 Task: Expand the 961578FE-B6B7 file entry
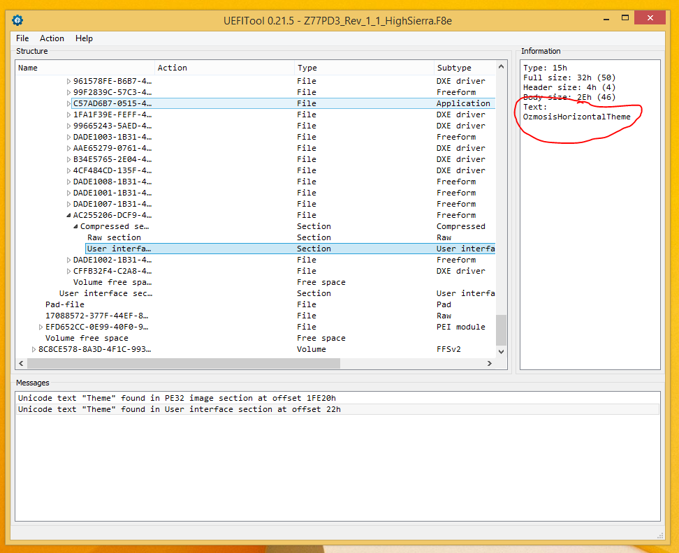click(68, 81)
